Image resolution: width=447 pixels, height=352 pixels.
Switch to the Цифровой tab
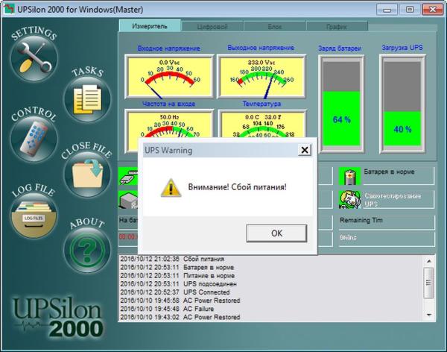(212, 27)
